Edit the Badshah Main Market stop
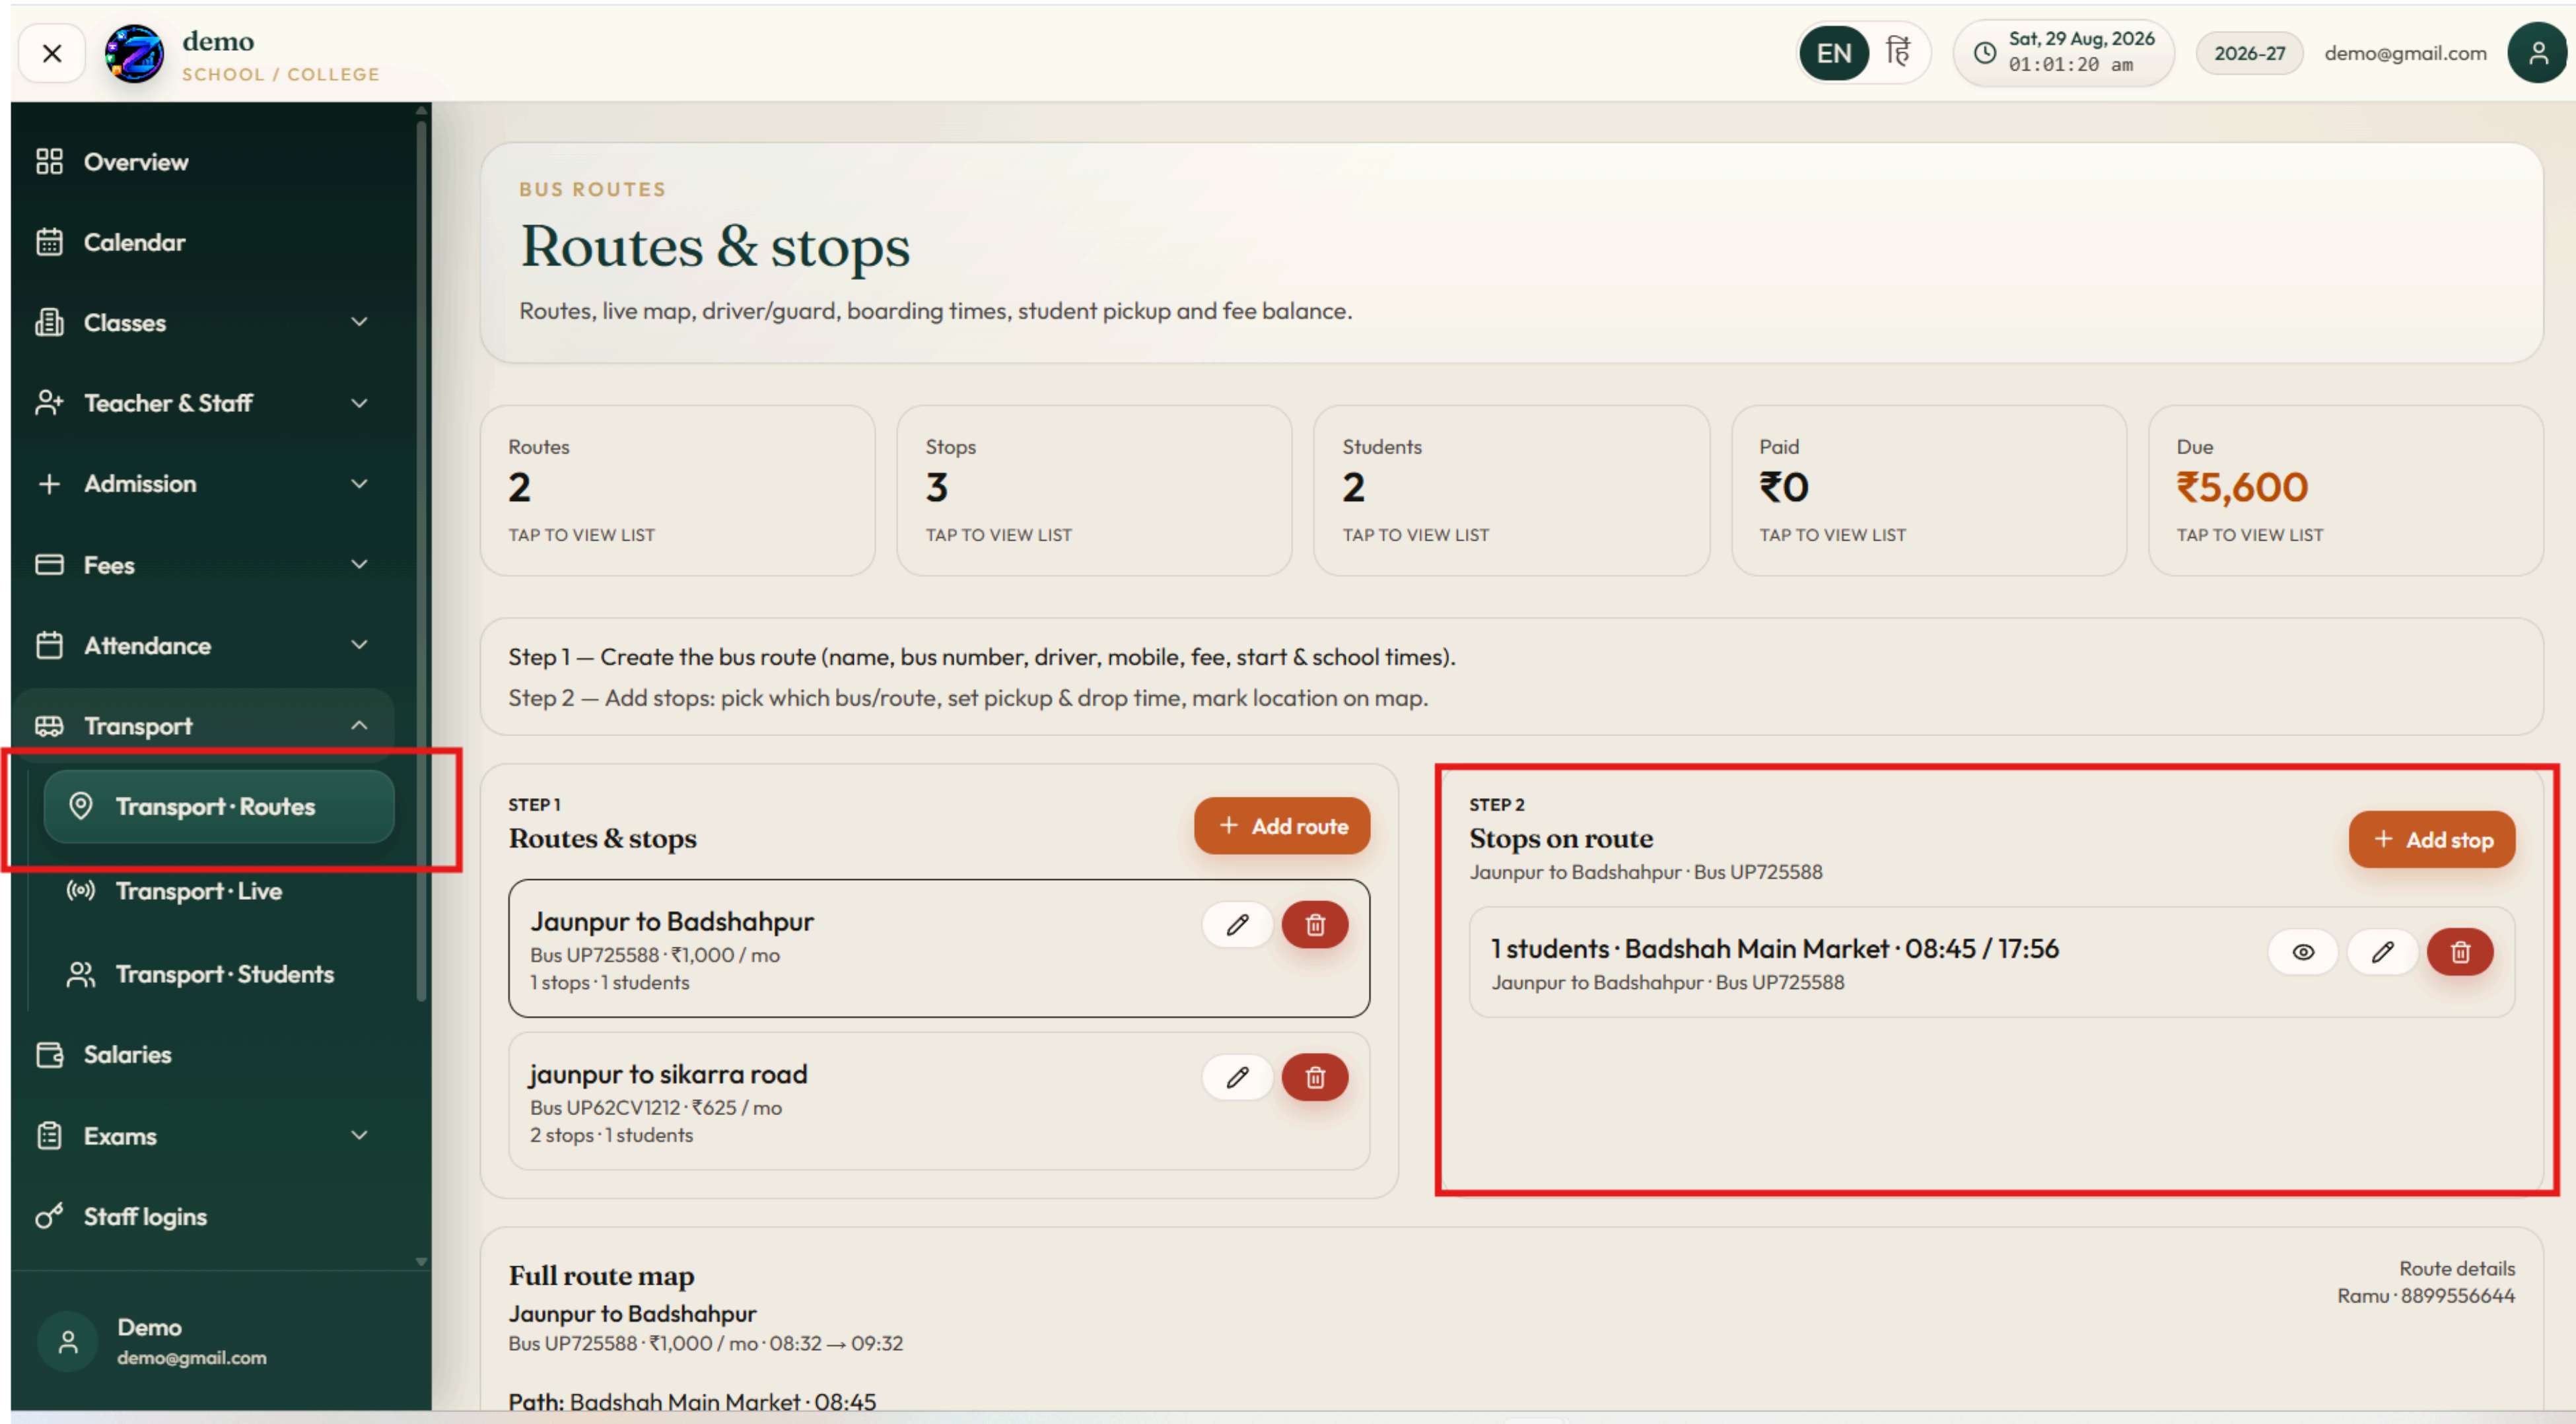Screen dimensions: 2576x1424 pos(2382,952)
